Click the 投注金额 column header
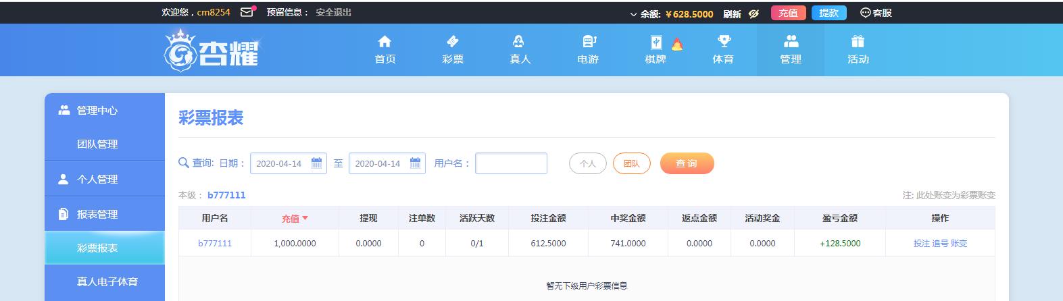Image resolution: width=1063 pixels, height=301 pixels. [548, 218]
